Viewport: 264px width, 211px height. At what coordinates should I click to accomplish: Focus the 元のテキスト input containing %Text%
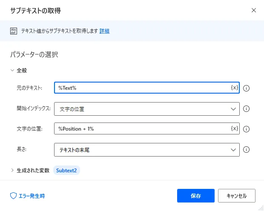(x=141, y=88)
